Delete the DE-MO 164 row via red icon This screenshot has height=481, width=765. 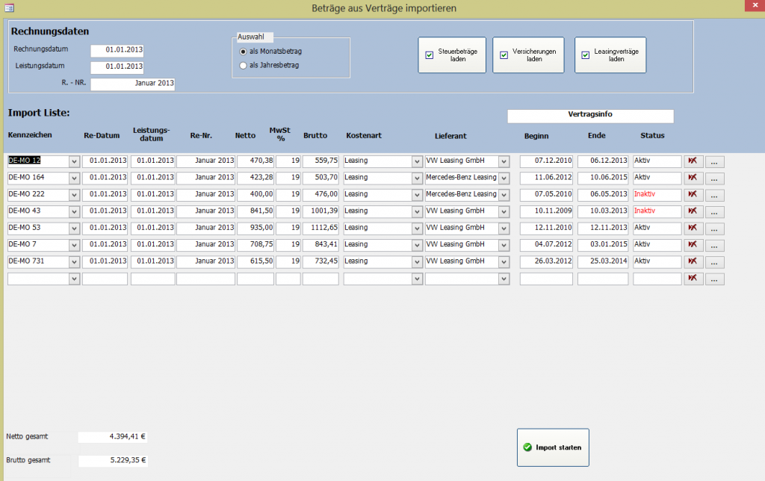[693, 178]
